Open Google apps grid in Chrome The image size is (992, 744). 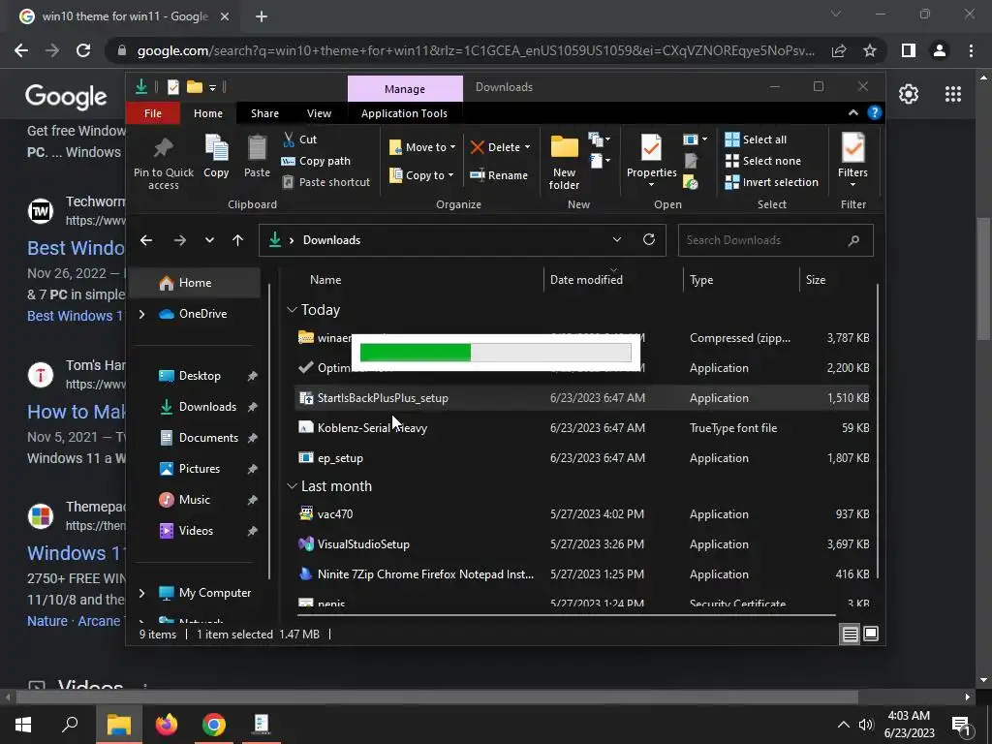tap(953, 94)
